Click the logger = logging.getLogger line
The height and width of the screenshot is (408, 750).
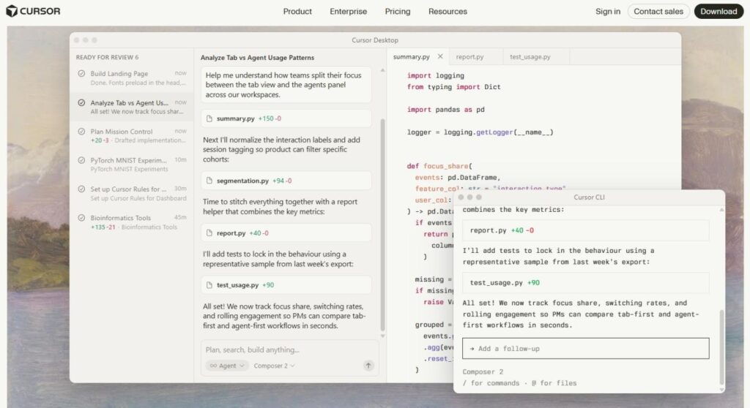point(480,132)
